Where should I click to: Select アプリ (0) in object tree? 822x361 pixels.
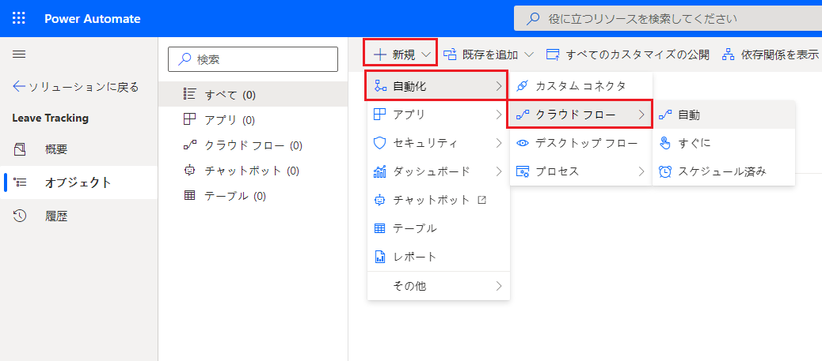pyautogui.click(x=253, y=120)
